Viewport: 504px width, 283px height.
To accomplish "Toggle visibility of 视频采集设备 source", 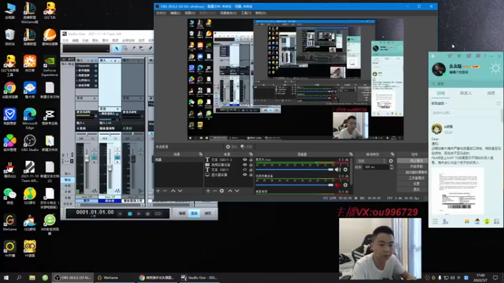I will pyautogui.click(x=245, y=165).
